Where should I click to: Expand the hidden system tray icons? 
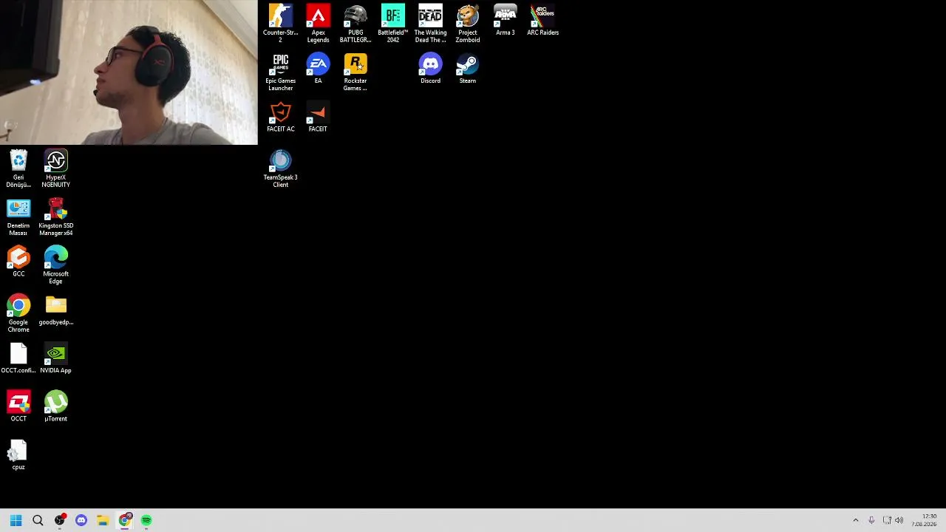[x=856, y=520]
